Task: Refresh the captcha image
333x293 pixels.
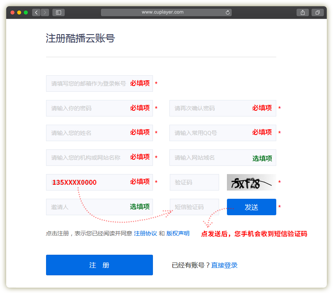Action: click(x=251, y=182)
